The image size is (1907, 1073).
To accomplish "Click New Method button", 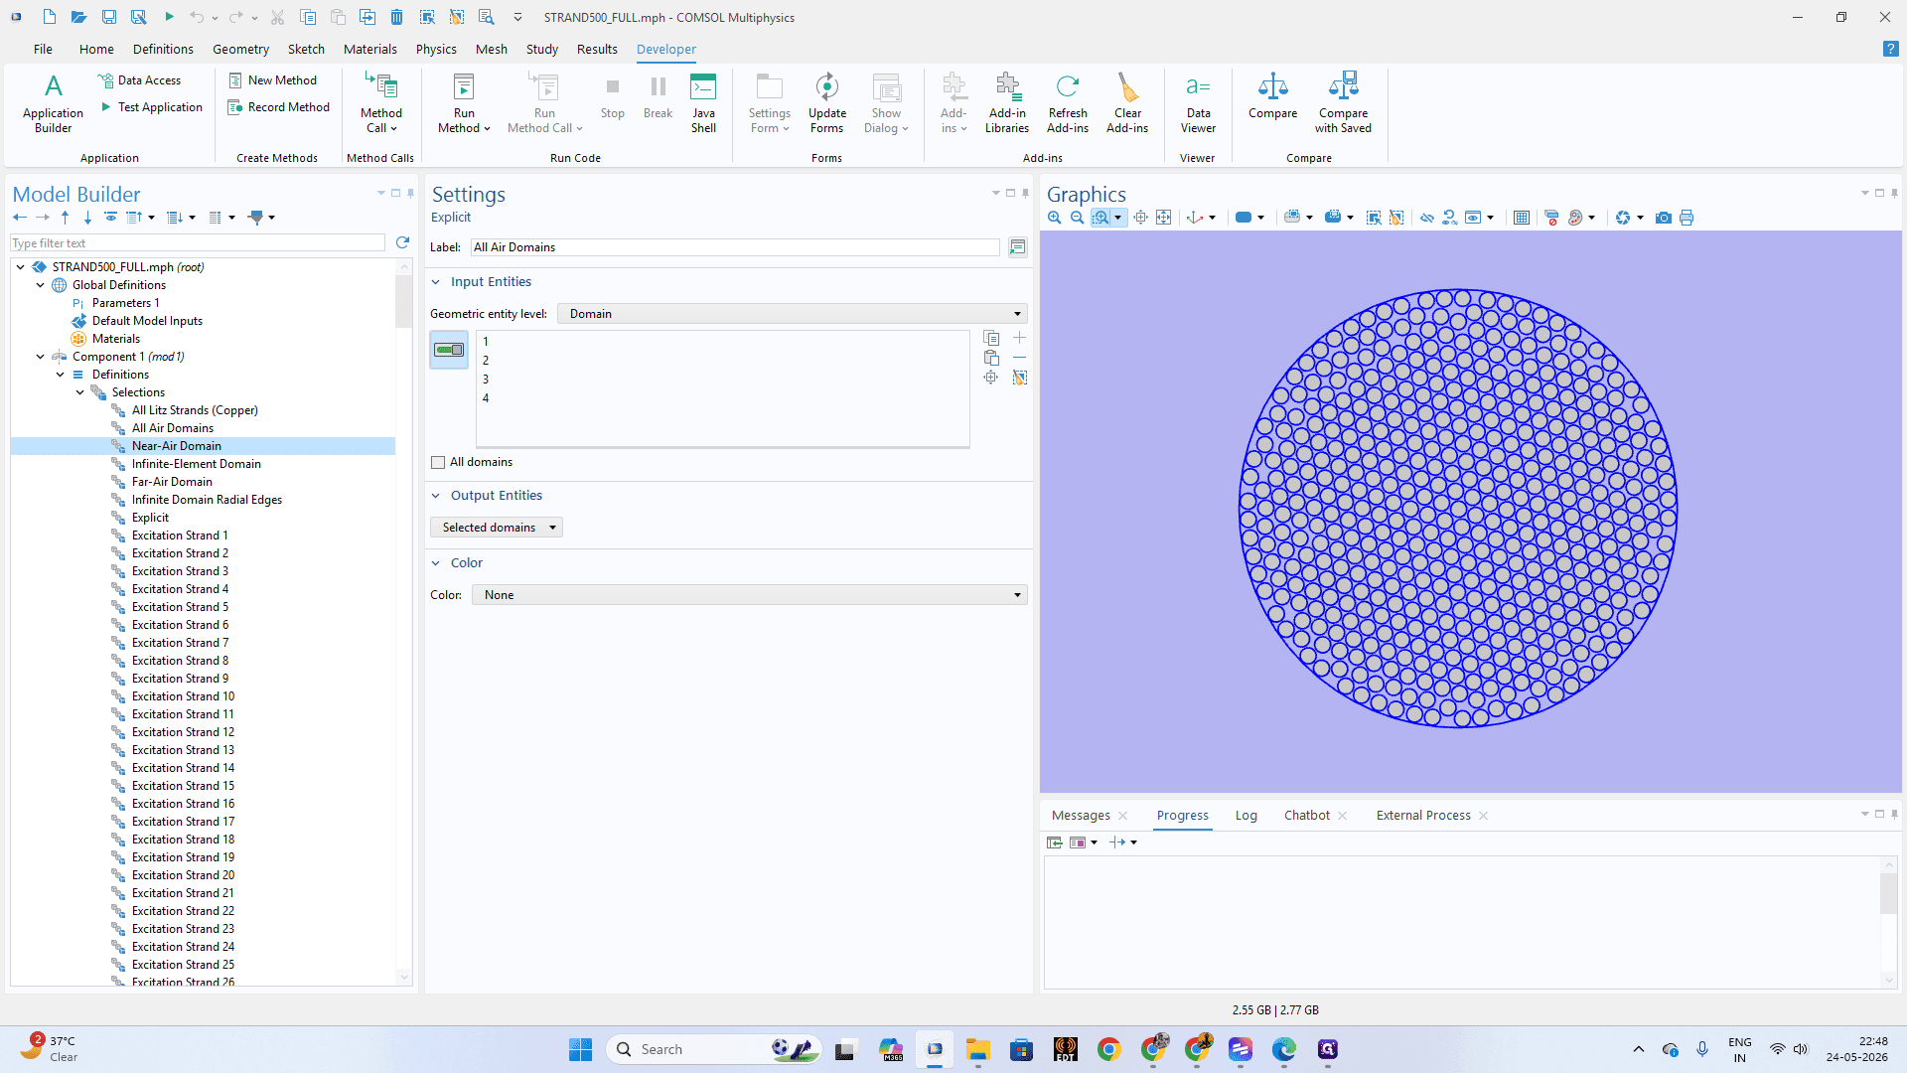I will pyautogui.click(x=273, y=80).
